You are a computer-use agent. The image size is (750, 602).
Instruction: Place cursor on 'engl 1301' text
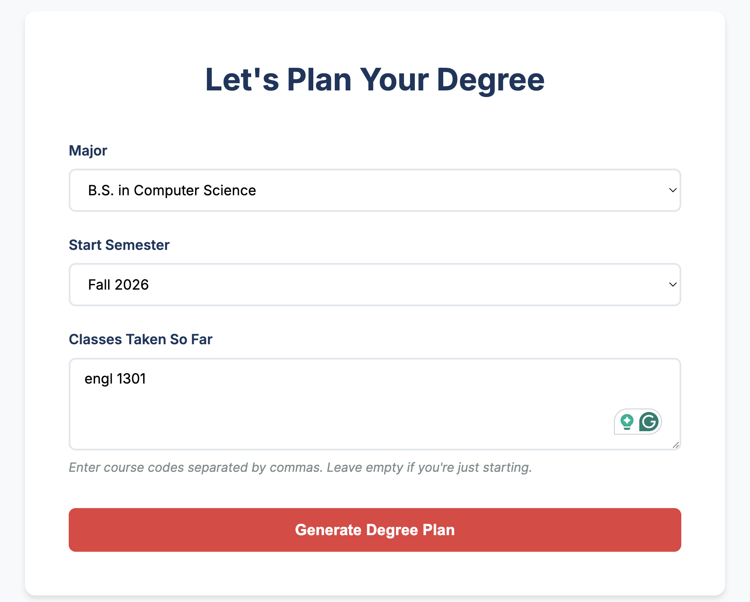point(115,379)
